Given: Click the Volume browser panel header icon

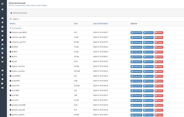Looking at the screenshot, I should tap(11, 13).
